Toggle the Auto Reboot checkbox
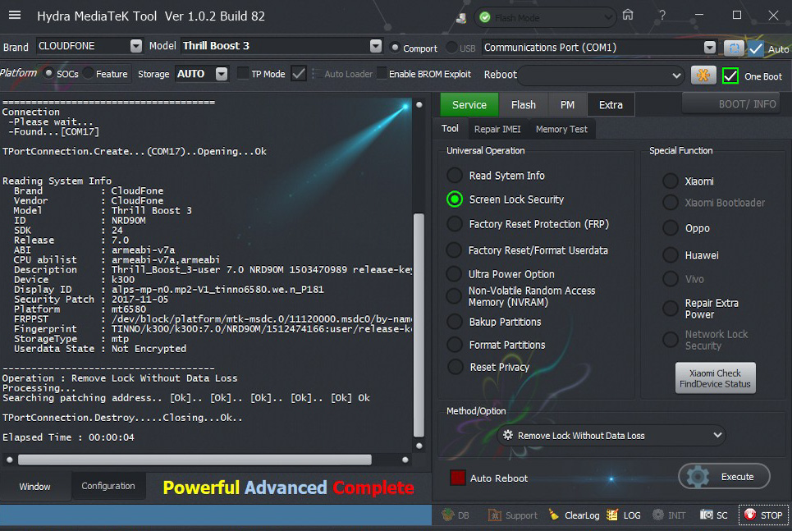The image size is (792, 531). pos(458,478)
